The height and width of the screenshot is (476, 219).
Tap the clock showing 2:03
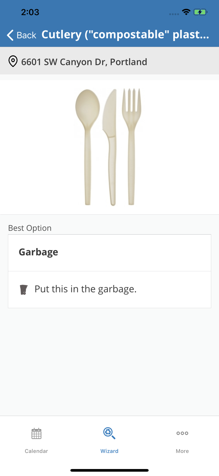click(x=30, y=12)
